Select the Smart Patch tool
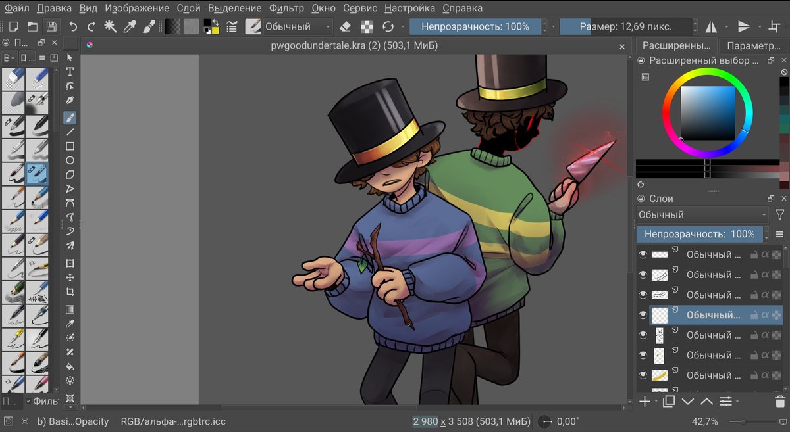The image size is (790, 432). click(70, 352)
